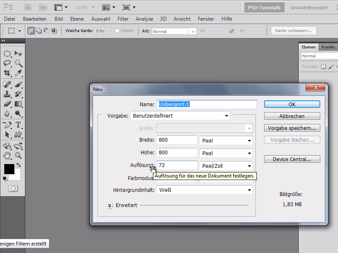Select the Lasso tool

tap(7, 63)
